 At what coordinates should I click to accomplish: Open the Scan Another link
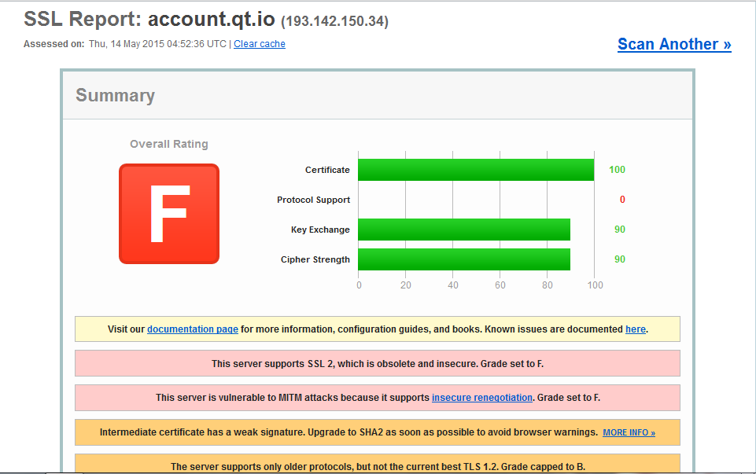(x=674, y=44)
